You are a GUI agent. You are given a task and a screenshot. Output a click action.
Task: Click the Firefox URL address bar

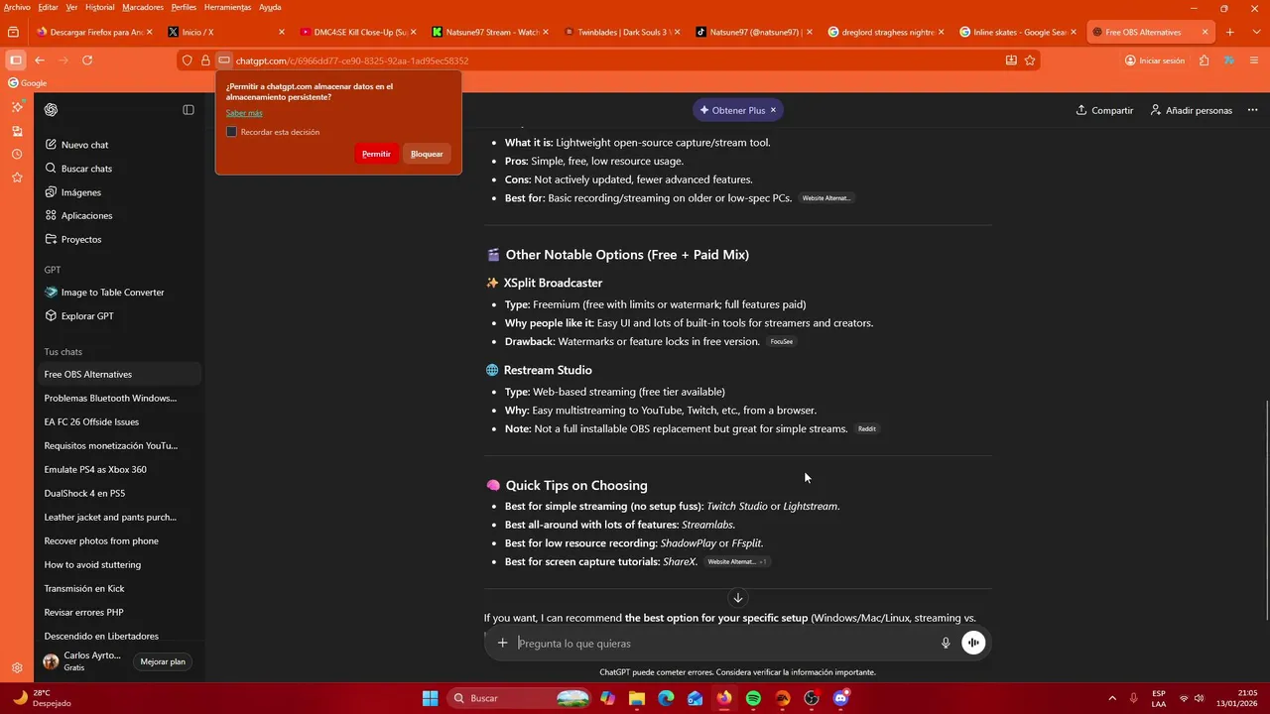tap(615, 60)
